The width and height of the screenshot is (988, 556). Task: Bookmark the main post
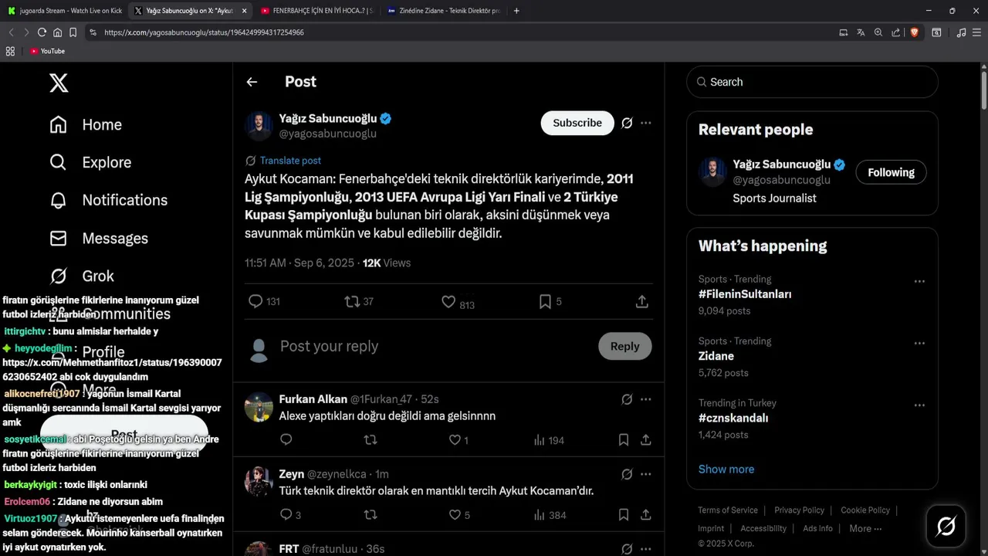[545, 302]
